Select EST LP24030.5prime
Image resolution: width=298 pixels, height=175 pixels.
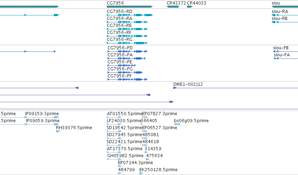coord(114,124)
